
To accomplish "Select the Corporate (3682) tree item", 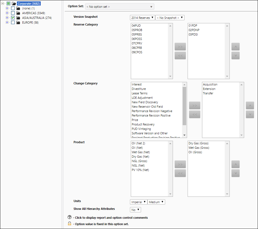I will coord(29,4).
